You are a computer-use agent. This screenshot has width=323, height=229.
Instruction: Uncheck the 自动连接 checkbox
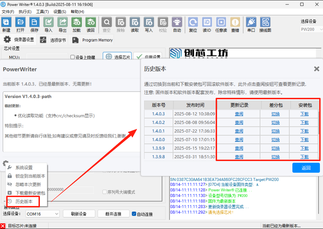pyautogui.click(x=134, y=214)
